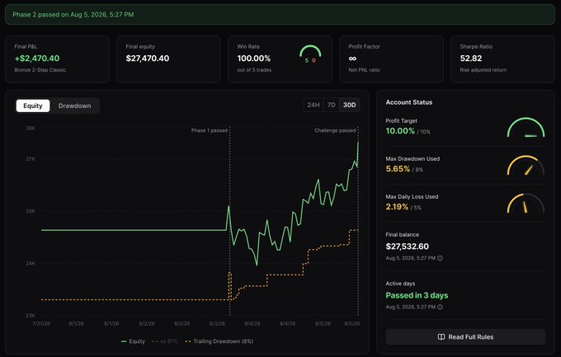Click the 'Passed in 3 days' text

pos(417,295)
